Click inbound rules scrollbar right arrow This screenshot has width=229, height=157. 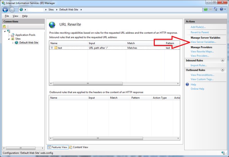pyautogui.click(x=178, y=84)
